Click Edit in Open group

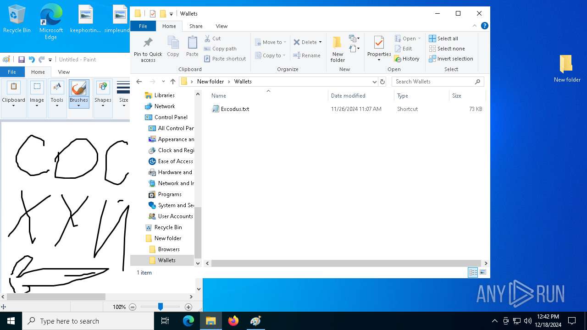(x=403, y=49)
